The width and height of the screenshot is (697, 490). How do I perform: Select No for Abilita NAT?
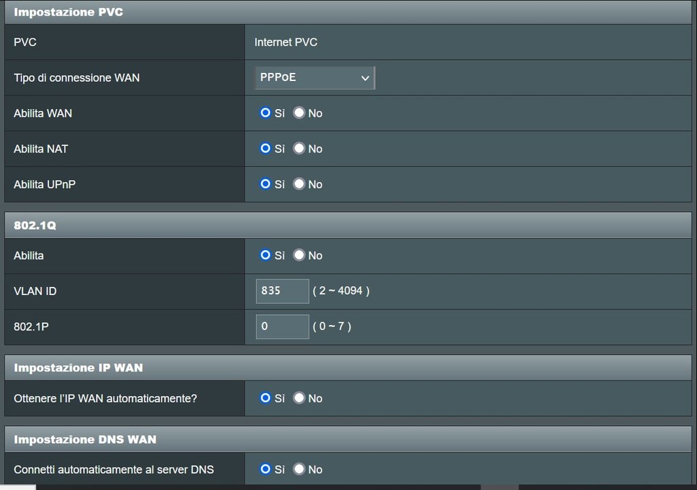click(x=299, y=149)
